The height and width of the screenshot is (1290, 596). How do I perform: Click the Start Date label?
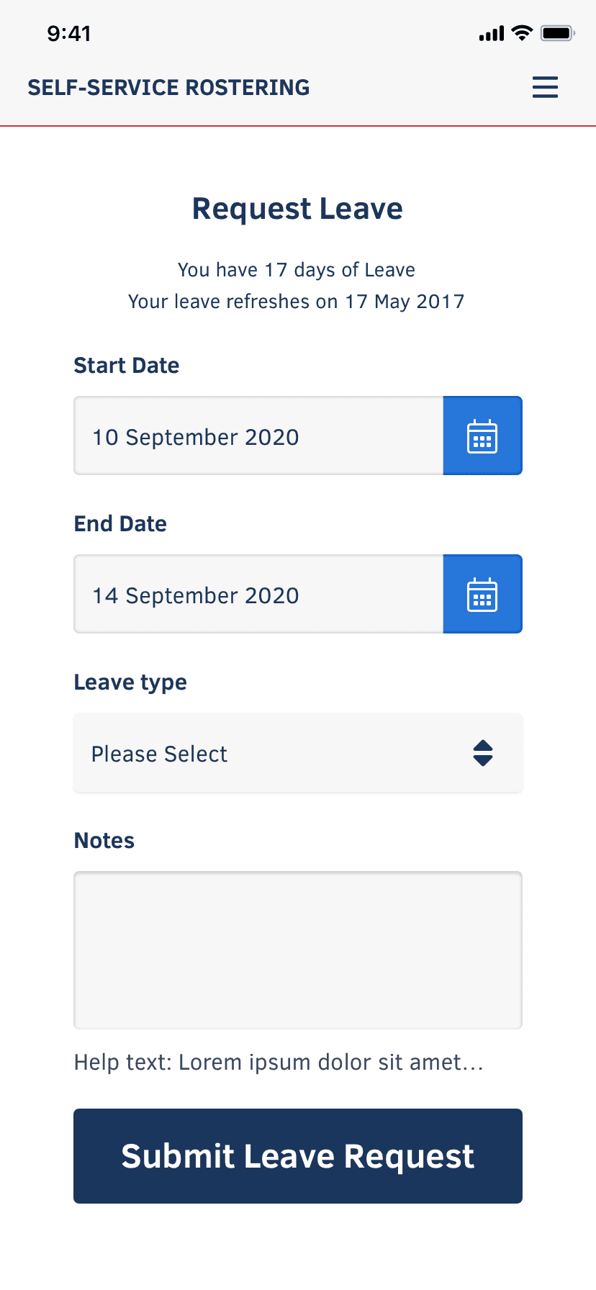point(127,366)
